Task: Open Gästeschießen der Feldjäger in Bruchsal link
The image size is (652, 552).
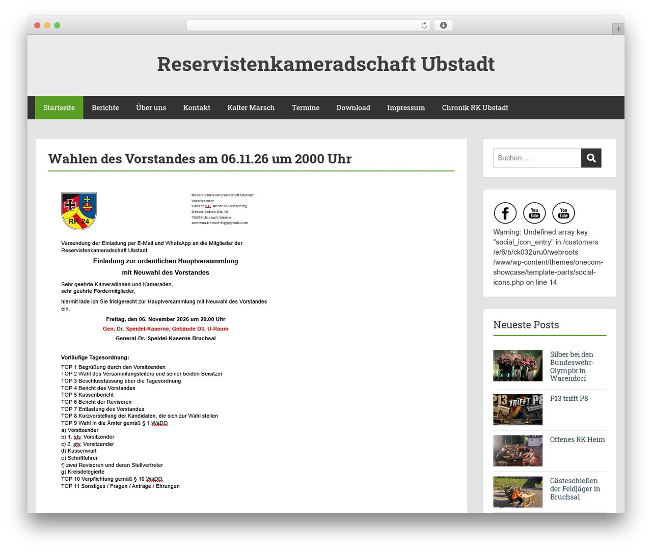Action: coord(575,489)
